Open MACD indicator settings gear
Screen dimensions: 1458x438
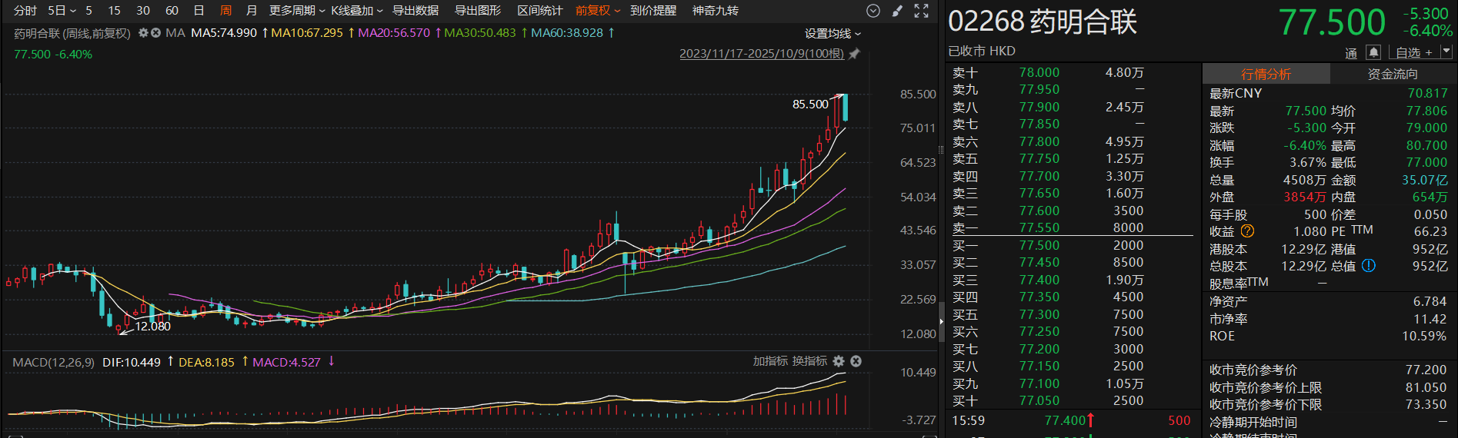[x=839, y=361]
